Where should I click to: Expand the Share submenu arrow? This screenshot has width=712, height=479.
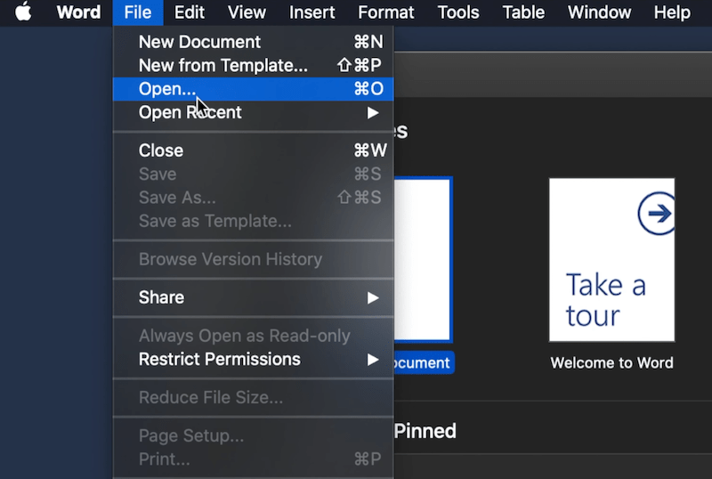click(373, 298)
